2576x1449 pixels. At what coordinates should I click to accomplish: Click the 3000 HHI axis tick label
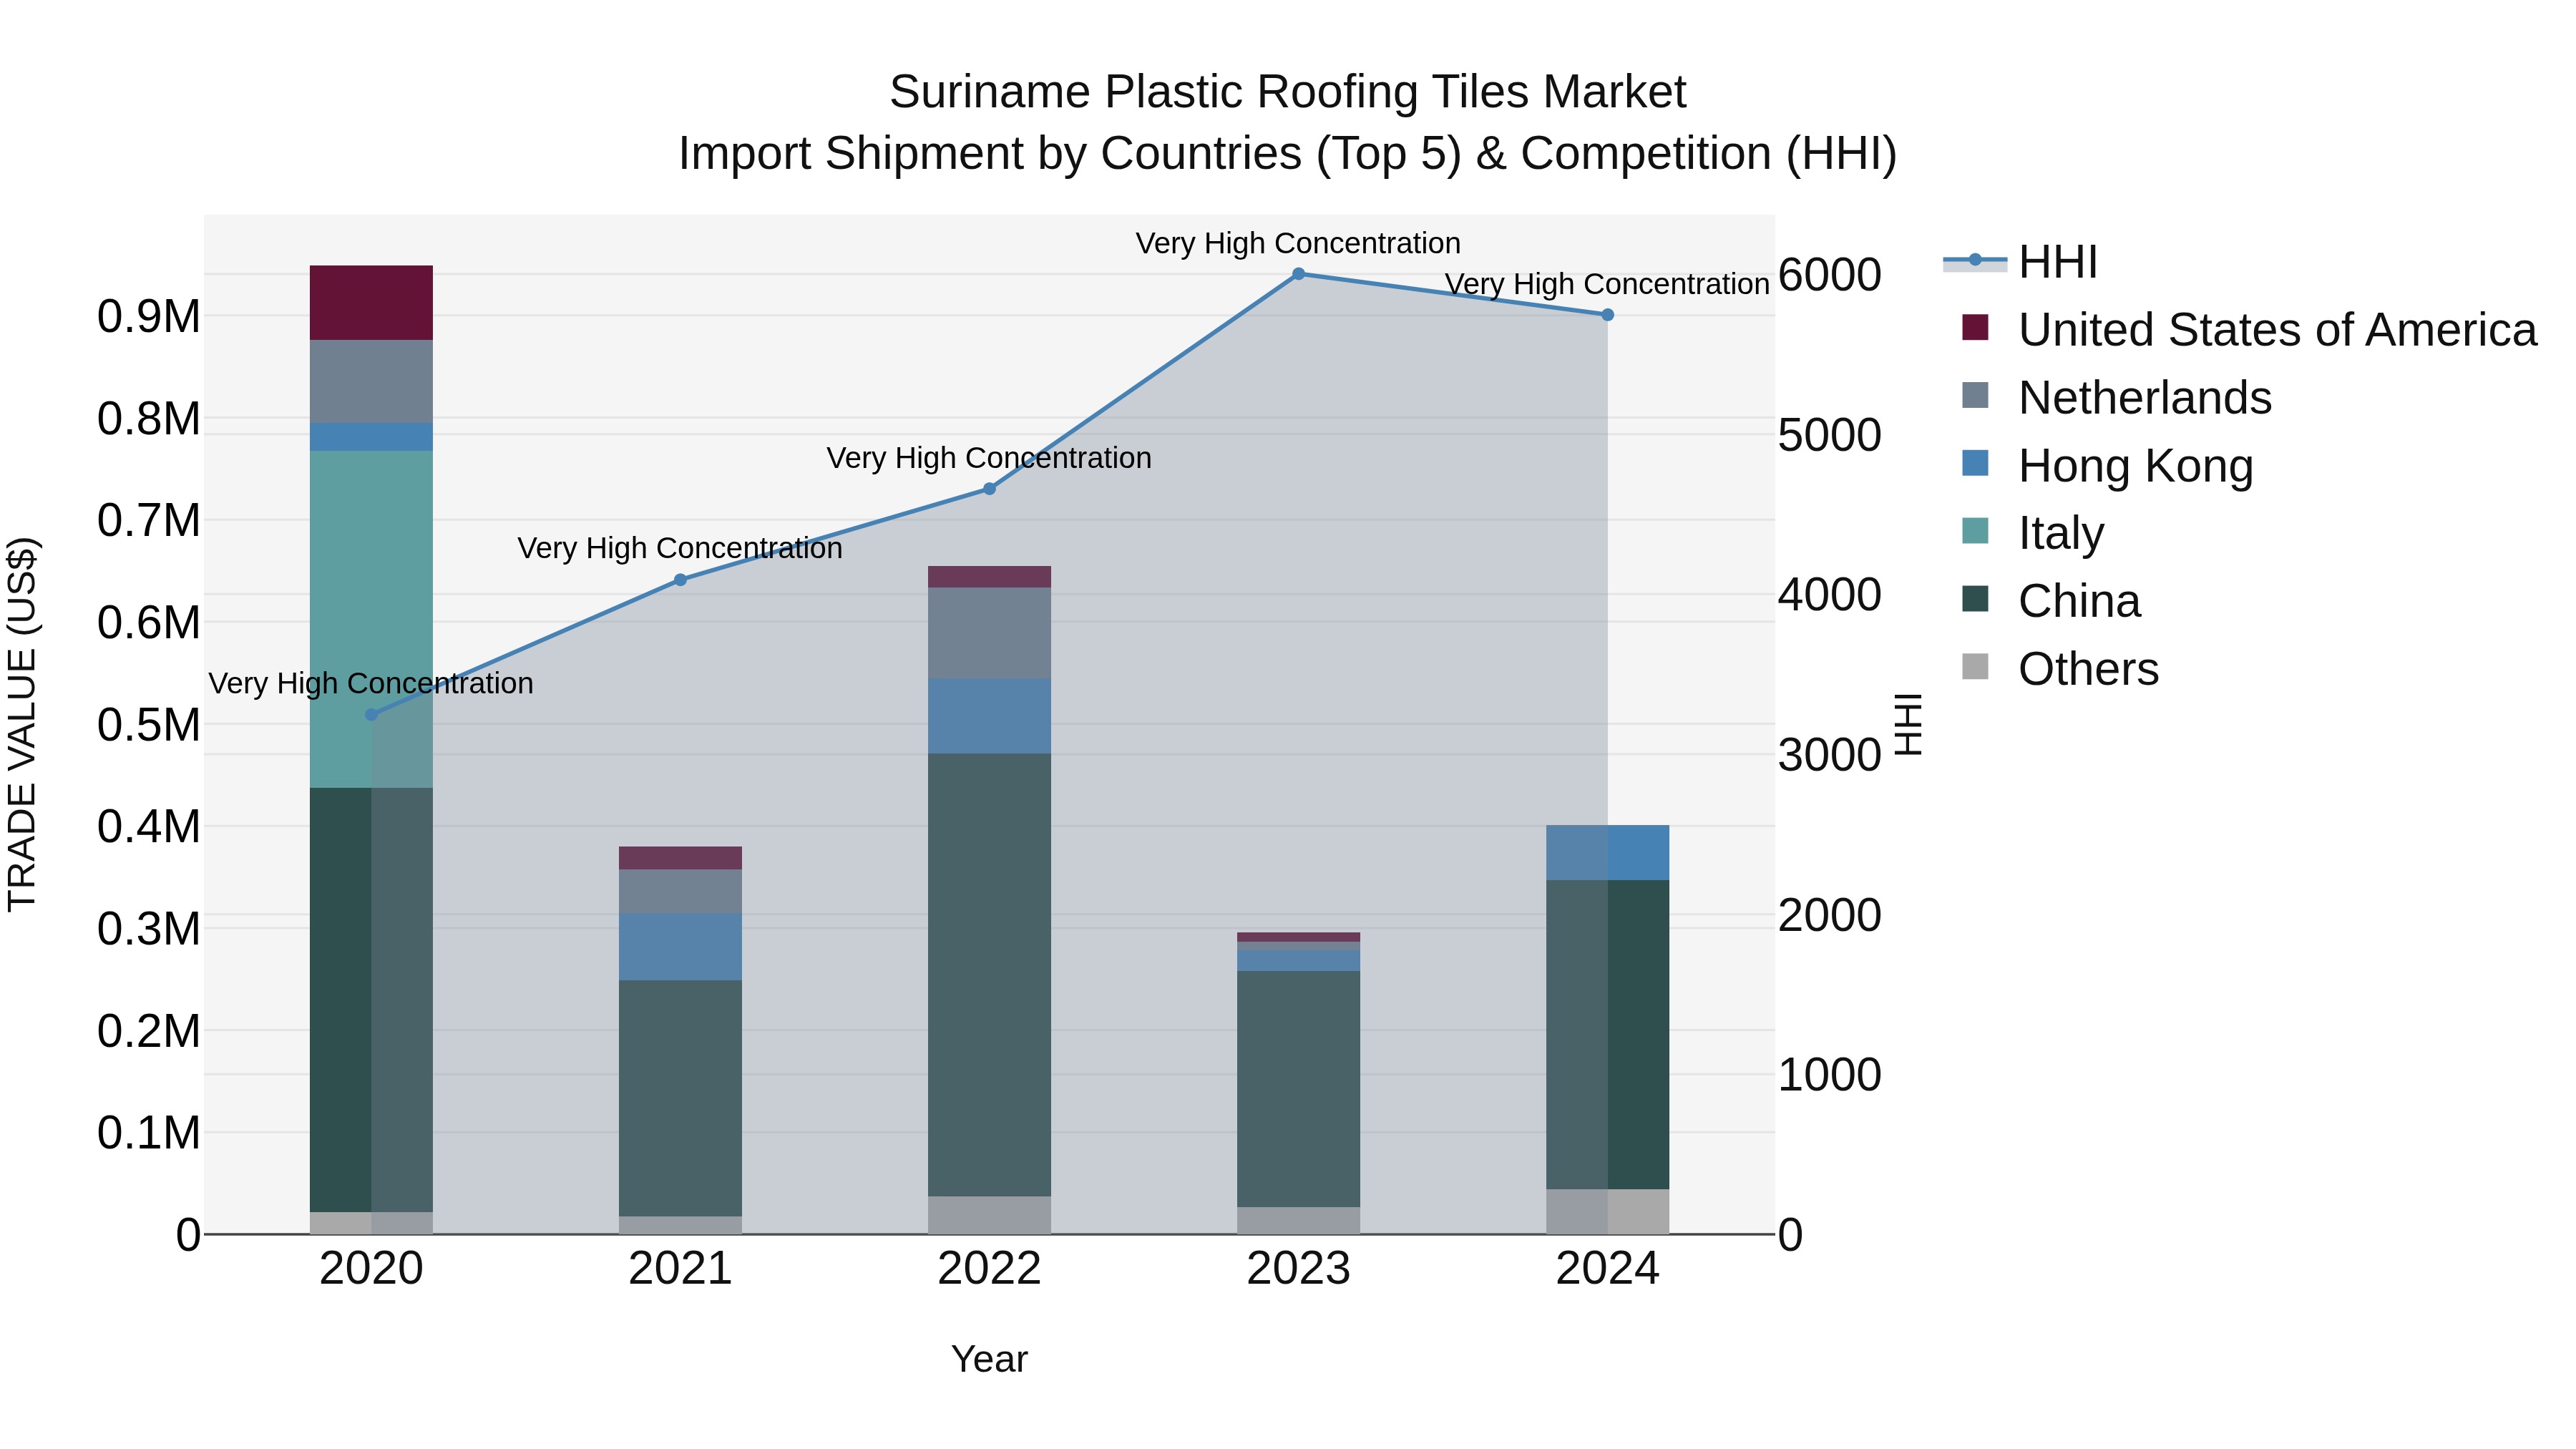[1829, 755]
